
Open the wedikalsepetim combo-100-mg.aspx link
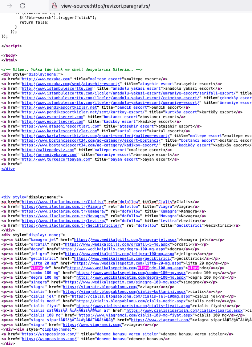131,273
